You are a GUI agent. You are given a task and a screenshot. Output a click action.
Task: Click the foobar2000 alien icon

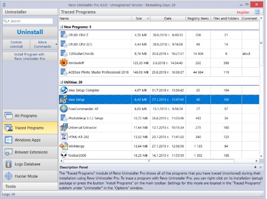point(63,155)
